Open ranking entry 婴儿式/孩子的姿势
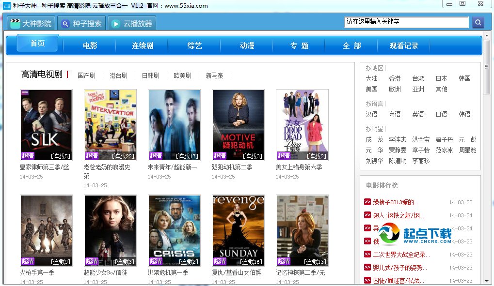The width and height of the screenshot is (494, 286). (400, 268)
